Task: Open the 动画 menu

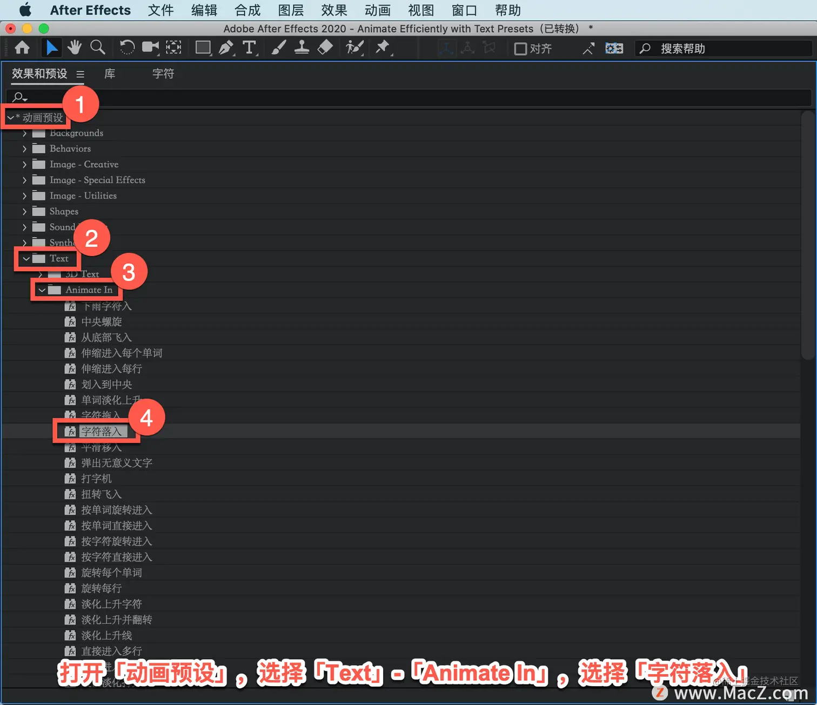Action: coord(378,10)
